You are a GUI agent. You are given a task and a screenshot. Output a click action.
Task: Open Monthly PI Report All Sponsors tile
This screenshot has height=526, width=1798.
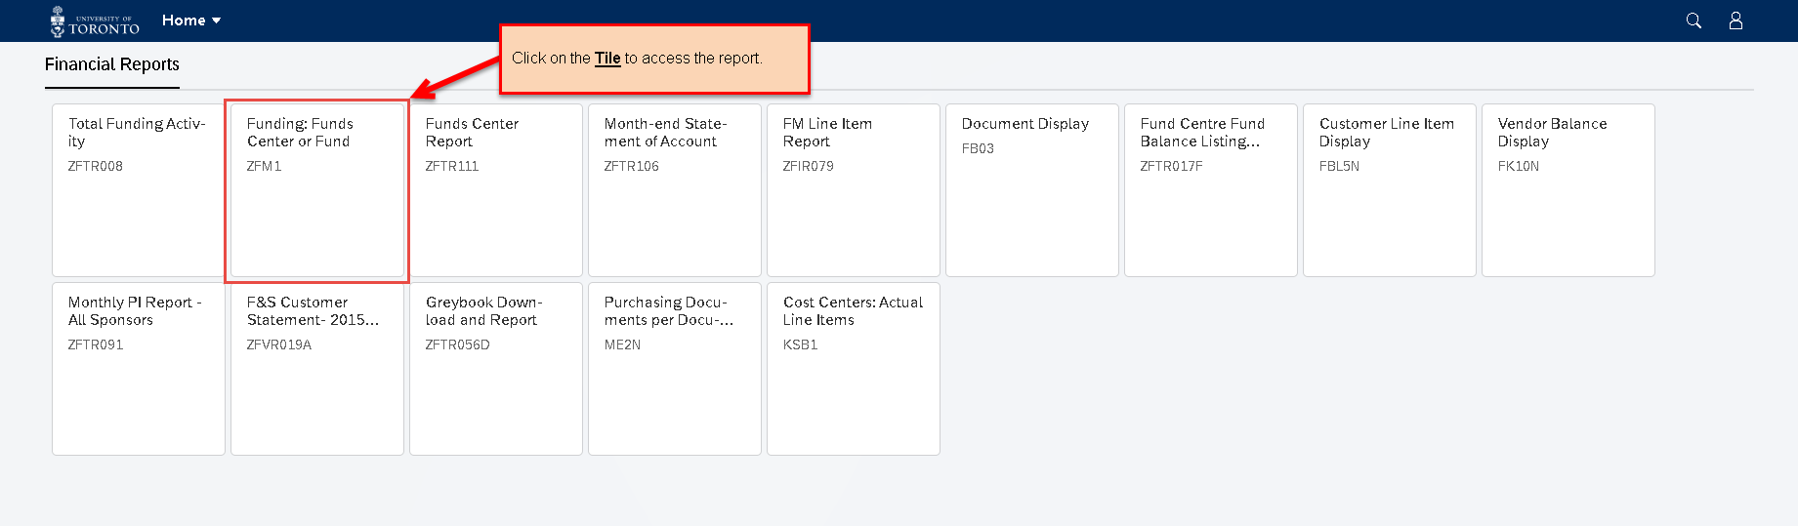coord(139,369)
